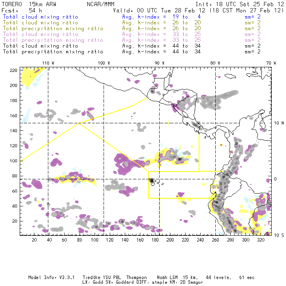Click the "110 W" longitude label
Viewport: 286px width, 286px height.
tap(48, 63)
